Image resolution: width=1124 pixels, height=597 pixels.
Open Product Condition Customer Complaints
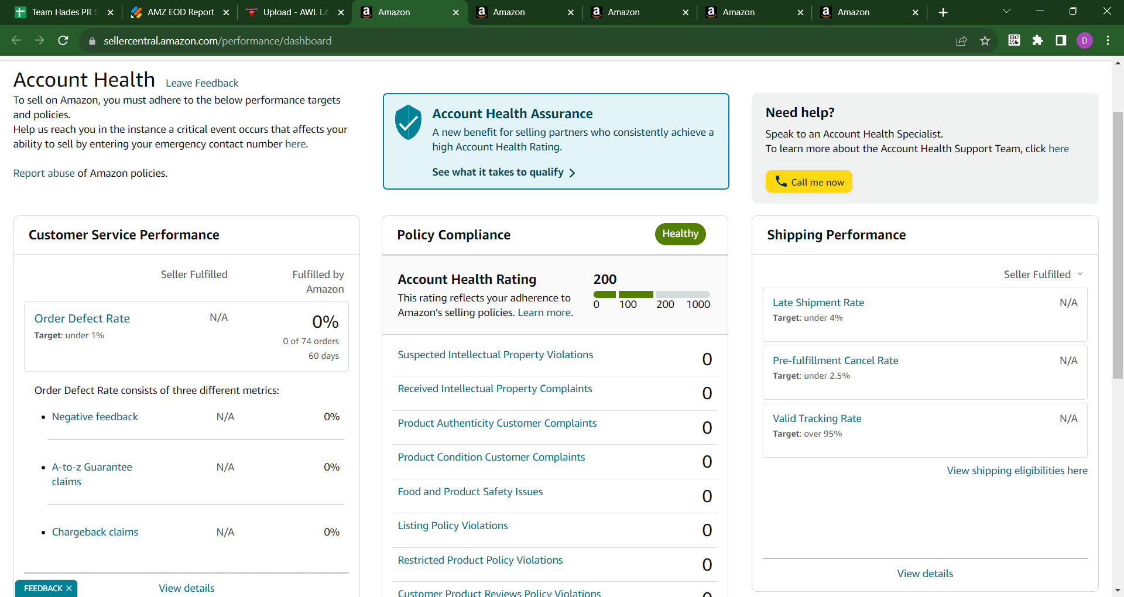[x=491, y=457]
